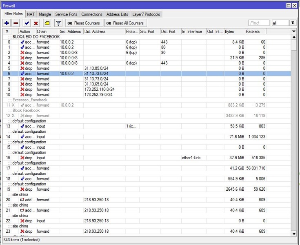This screenshot has width=300, height=245.
Task: Sort by Chain column header
Action: point(47,31)
